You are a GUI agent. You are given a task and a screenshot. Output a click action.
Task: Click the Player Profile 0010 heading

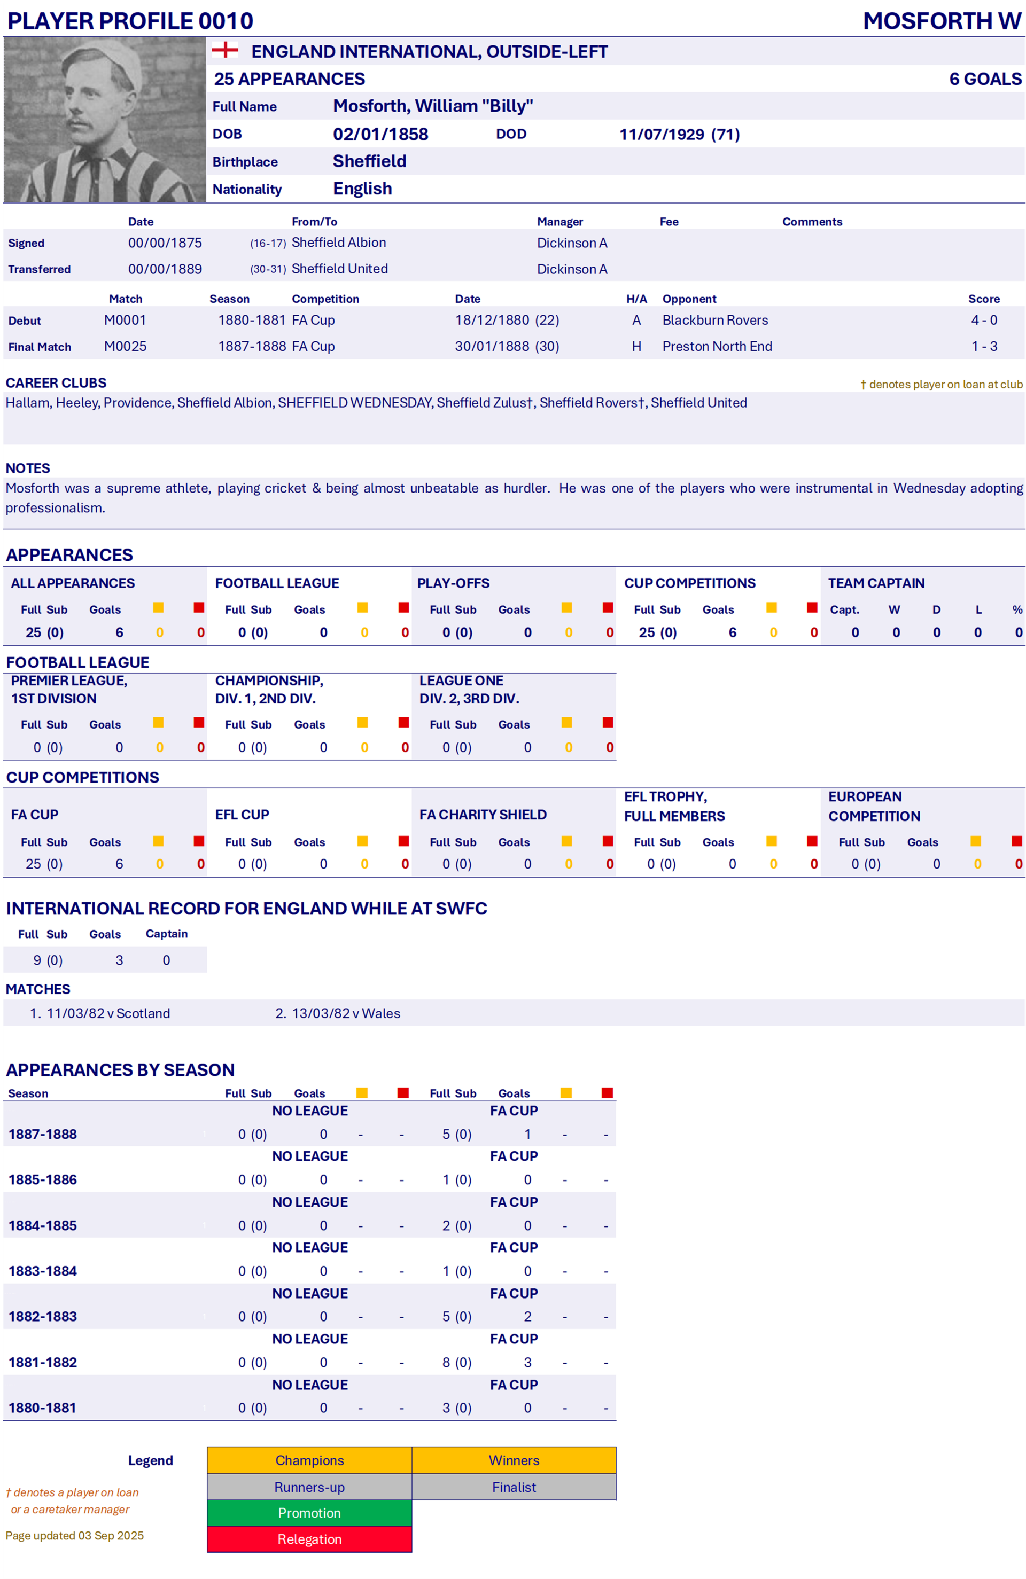[x=130, y=21]
